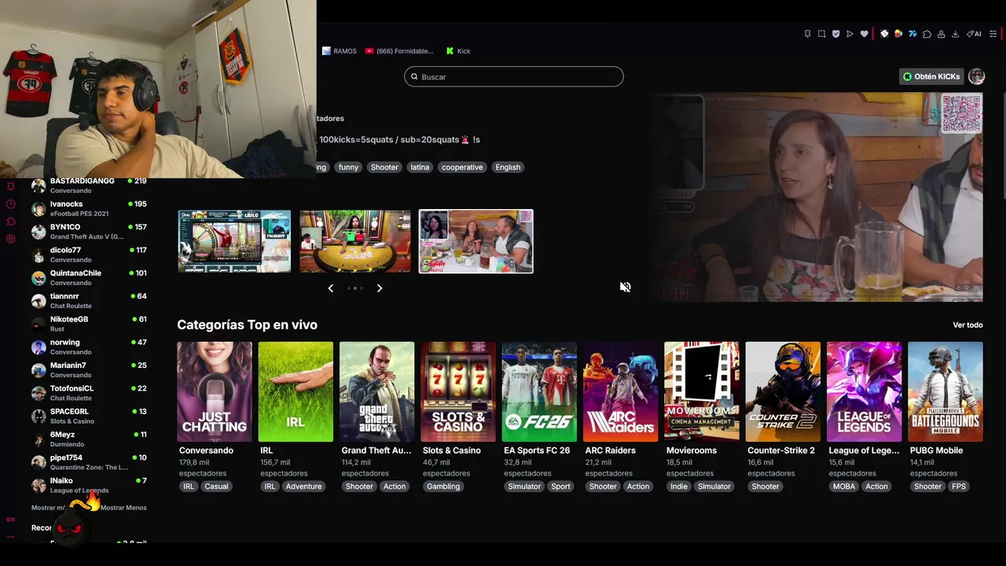This screenshot has width=1006, height=566.
Task: Open the Grand Theft Auto category card
Action: click(x=377, y=391)
